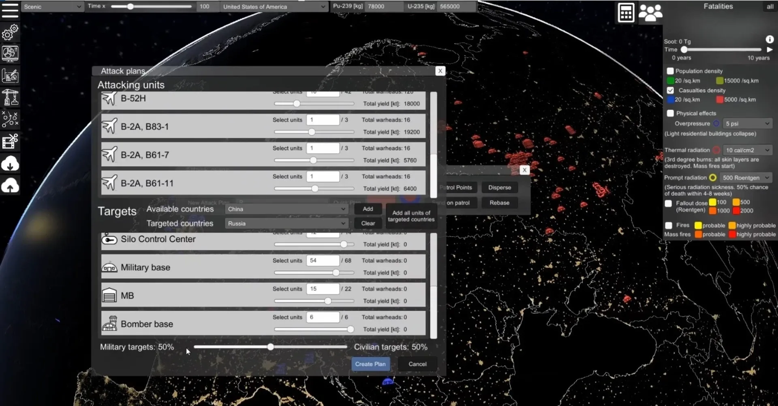Screen dimensions: 778x406
Task: Click the film clip scissors icon
Action: pyautogui.click(x=10, y=142)
